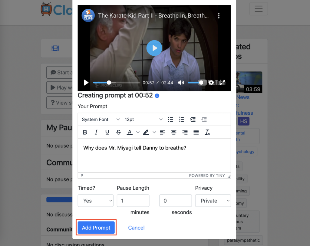This screenshot has width=310, height=246.
Task: Center align the text
Action: click(174, 132)
